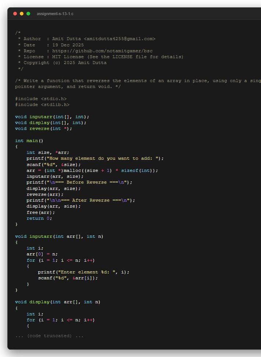This screenshot has height=357, width=261.
Task: Click the printf 'Enter element %d: ' line
Action: click(x=83, y=272)
